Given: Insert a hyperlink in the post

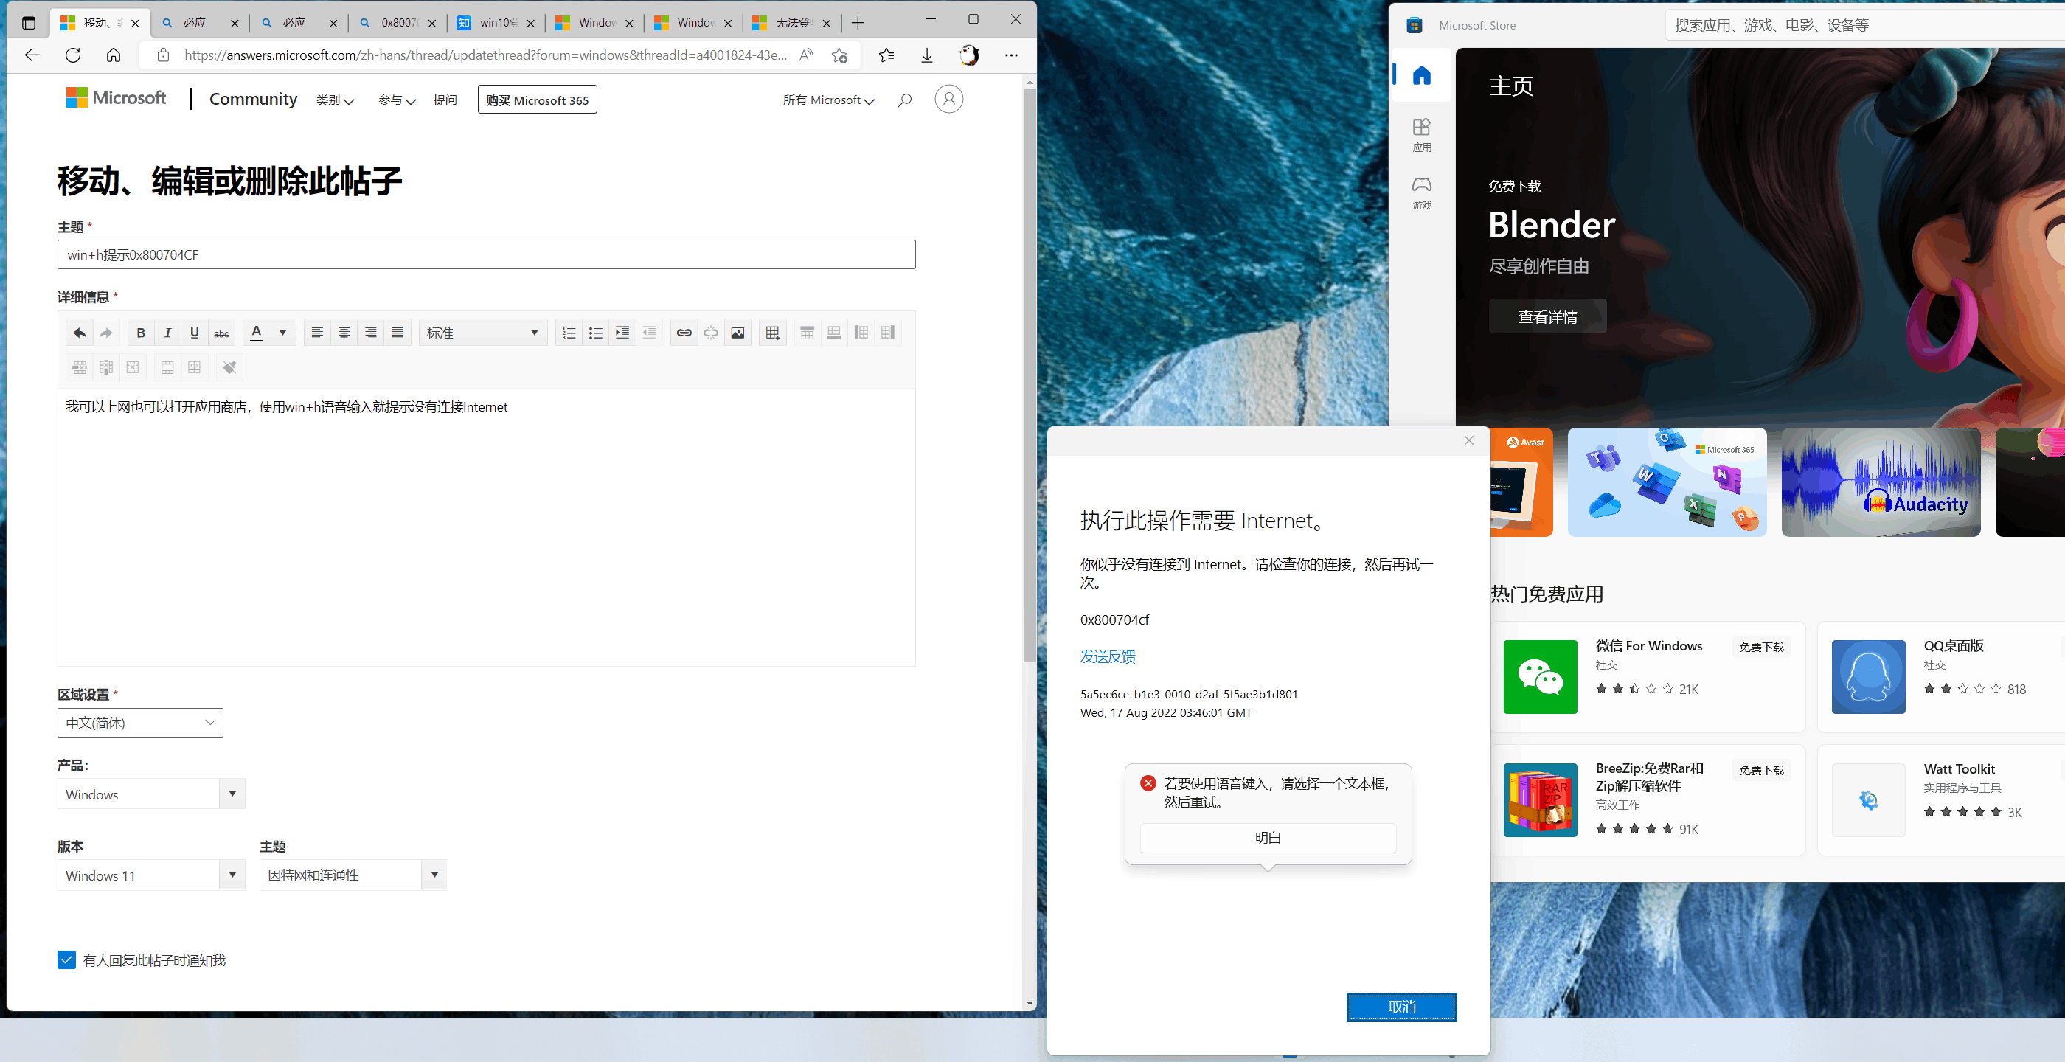Looking at the screenshot, I should (x=683, y=332).
